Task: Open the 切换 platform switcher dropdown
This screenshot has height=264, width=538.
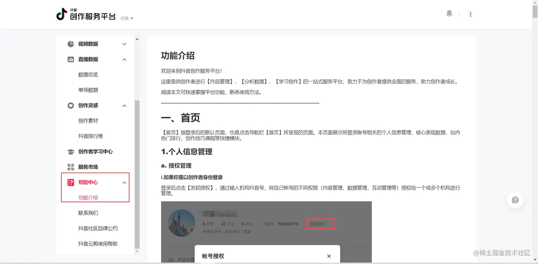Action: (127, 18)
